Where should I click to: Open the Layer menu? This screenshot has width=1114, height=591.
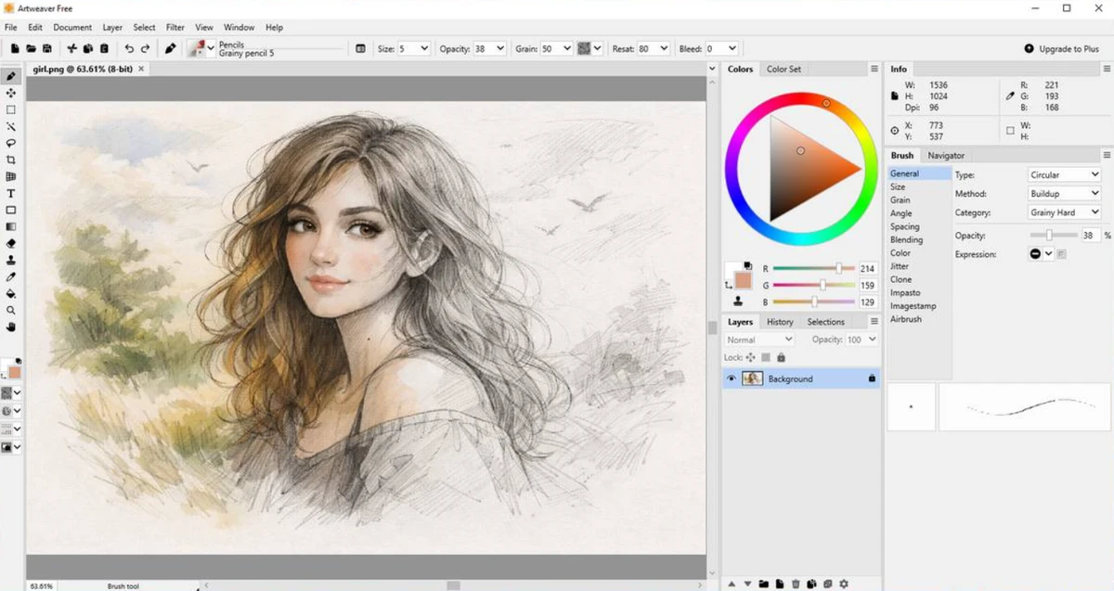(112, 28)
